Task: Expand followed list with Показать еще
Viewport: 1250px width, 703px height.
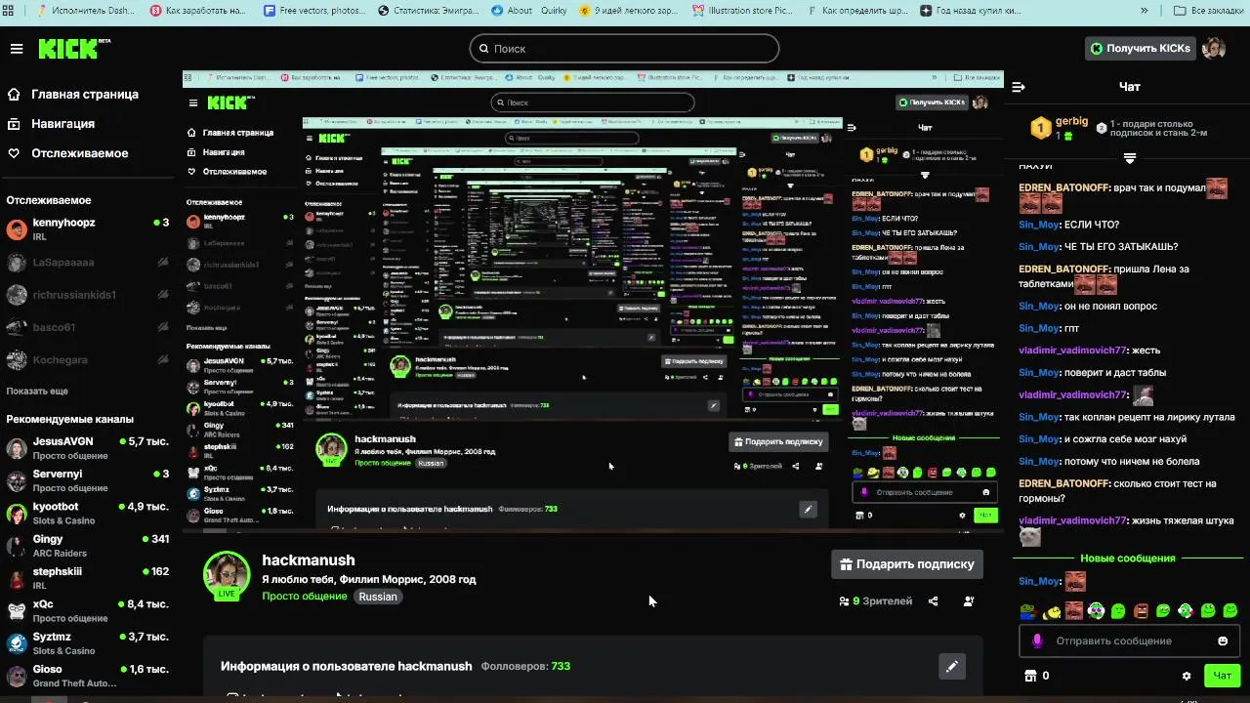Action: tap(37, 391)
